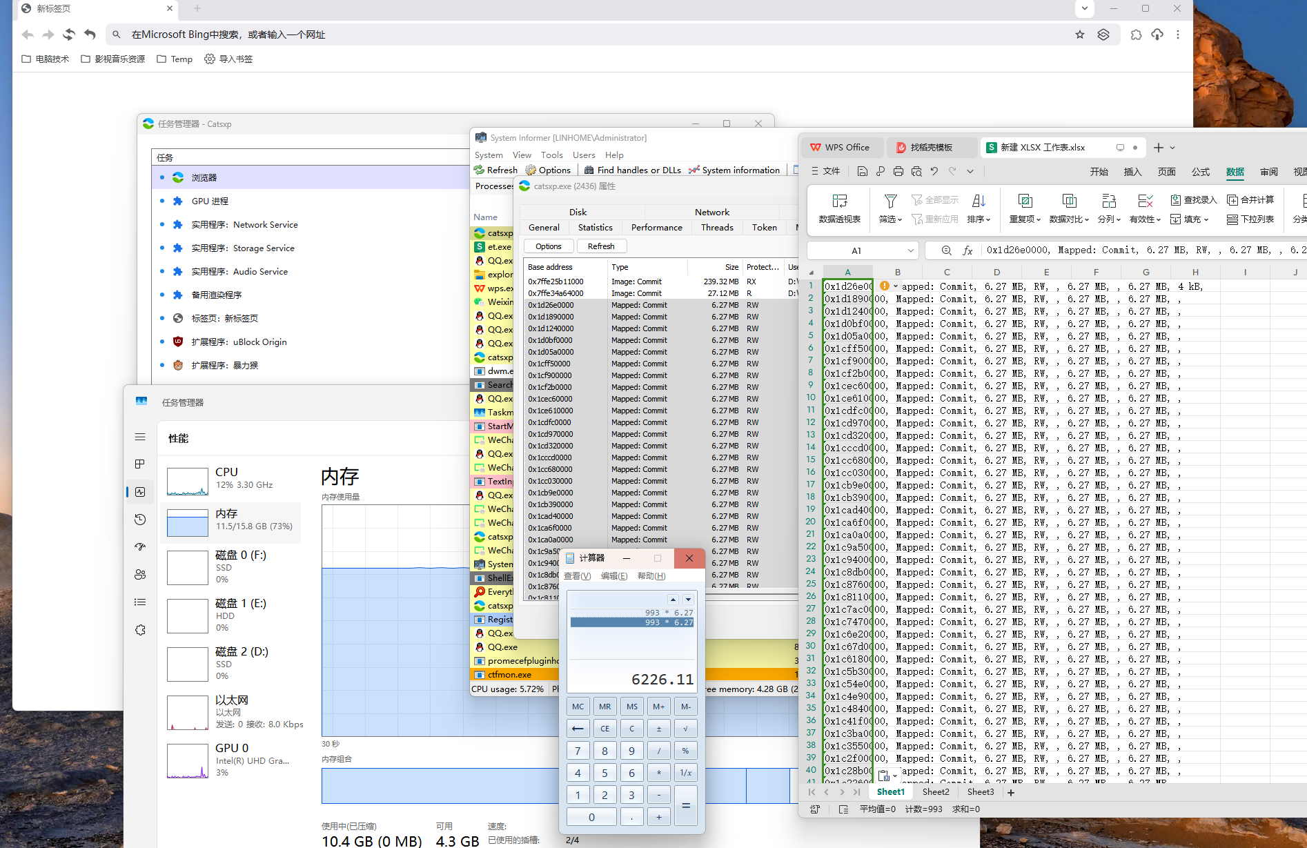This screenshot has height=848, width=1307.
Task: Switch to Sheet2 worksheet tab
Action: [935, 792]
